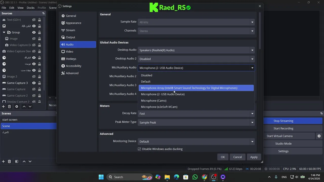Toggle visibility of Image 3 source
The image size is (324, 182).
(x=34, y=77)
